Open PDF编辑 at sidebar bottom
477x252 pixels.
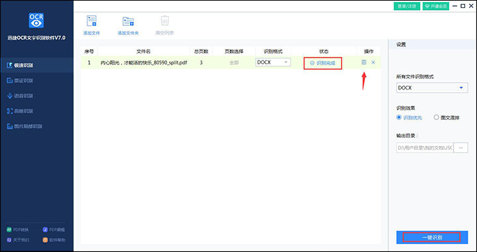[54, 229]
